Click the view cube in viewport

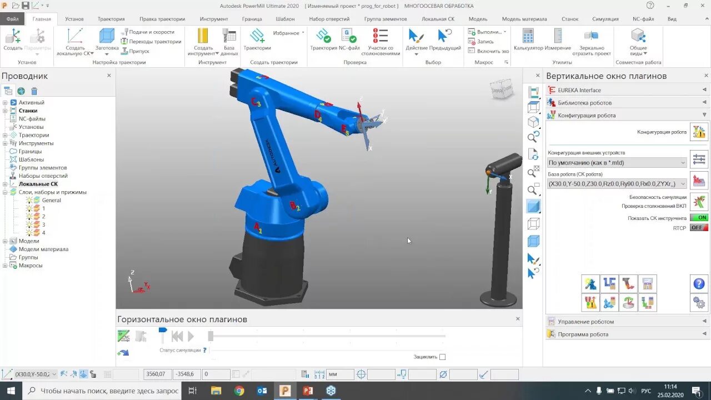tap(501, 89)
